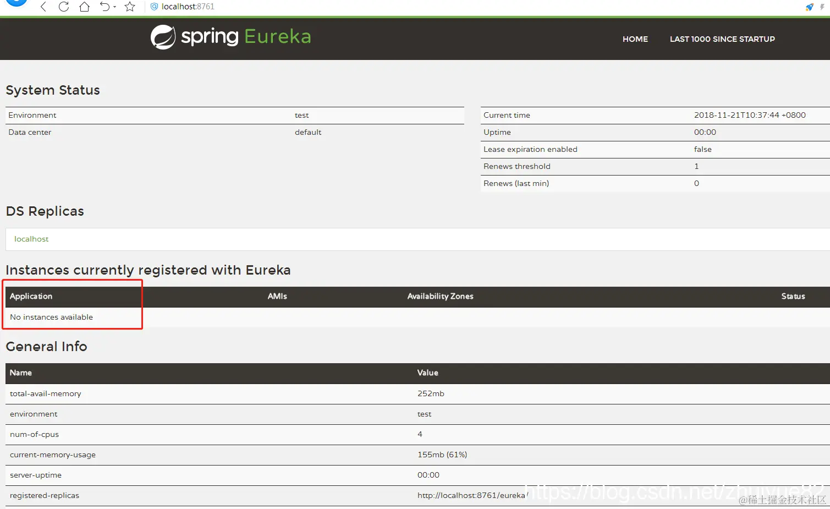
Task: Open the dropdown beside the undo arrow
Action: 114,7
